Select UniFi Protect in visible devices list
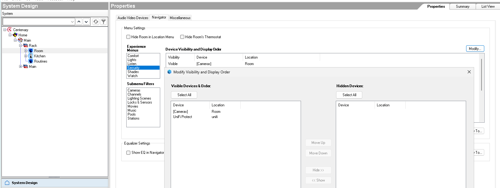Image resolution: width=500 pixels, height=188 pixels. pos(183,117)
